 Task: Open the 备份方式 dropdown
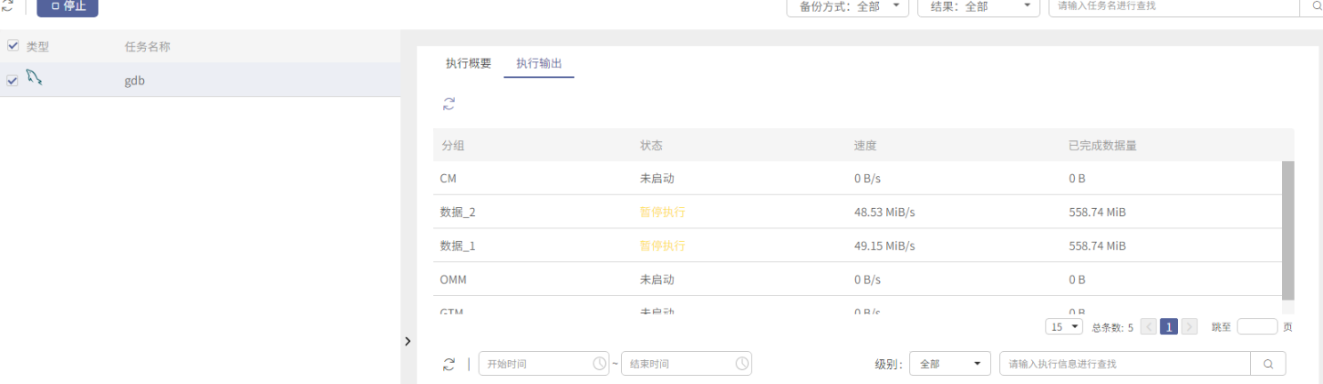pos(848,6)
